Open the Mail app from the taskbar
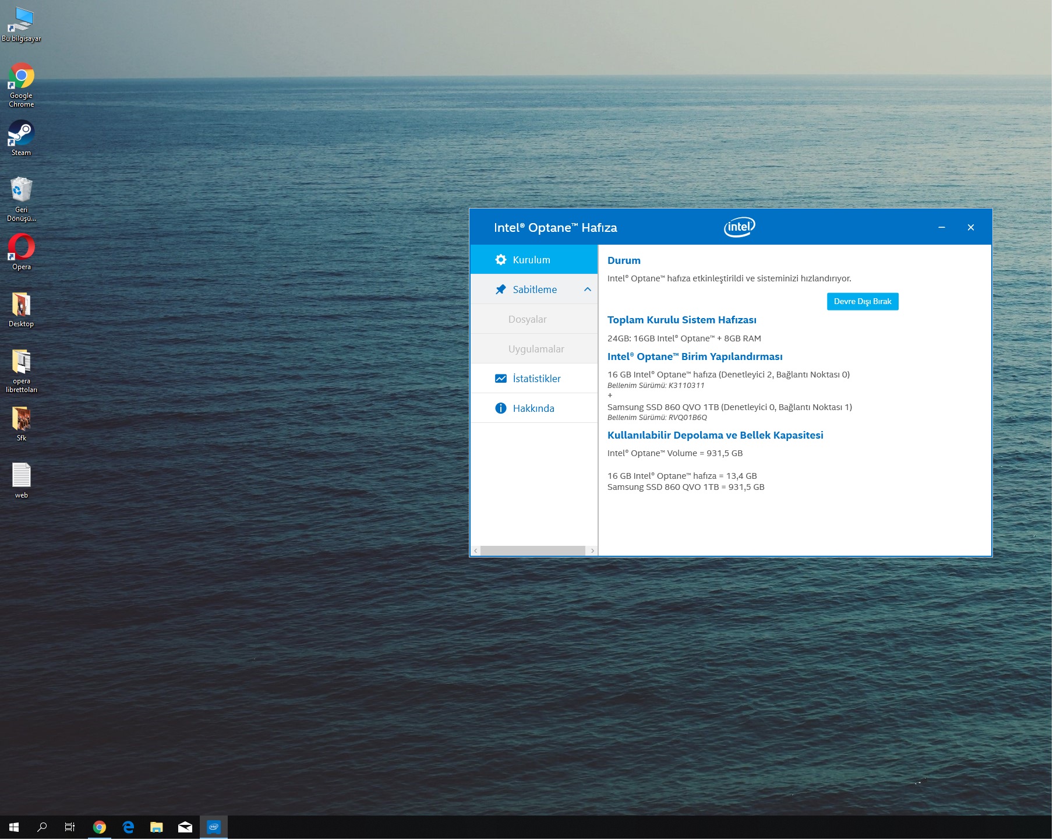1053x840 pixels. click(x=185, y=828)
